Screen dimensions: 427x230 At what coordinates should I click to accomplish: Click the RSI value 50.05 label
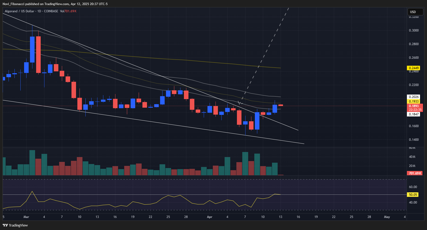click(413, 195)
